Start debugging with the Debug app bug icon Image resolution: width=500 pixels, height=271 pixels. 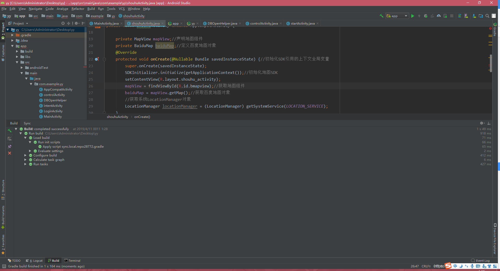pyautogui.click(x=426, y=16)
